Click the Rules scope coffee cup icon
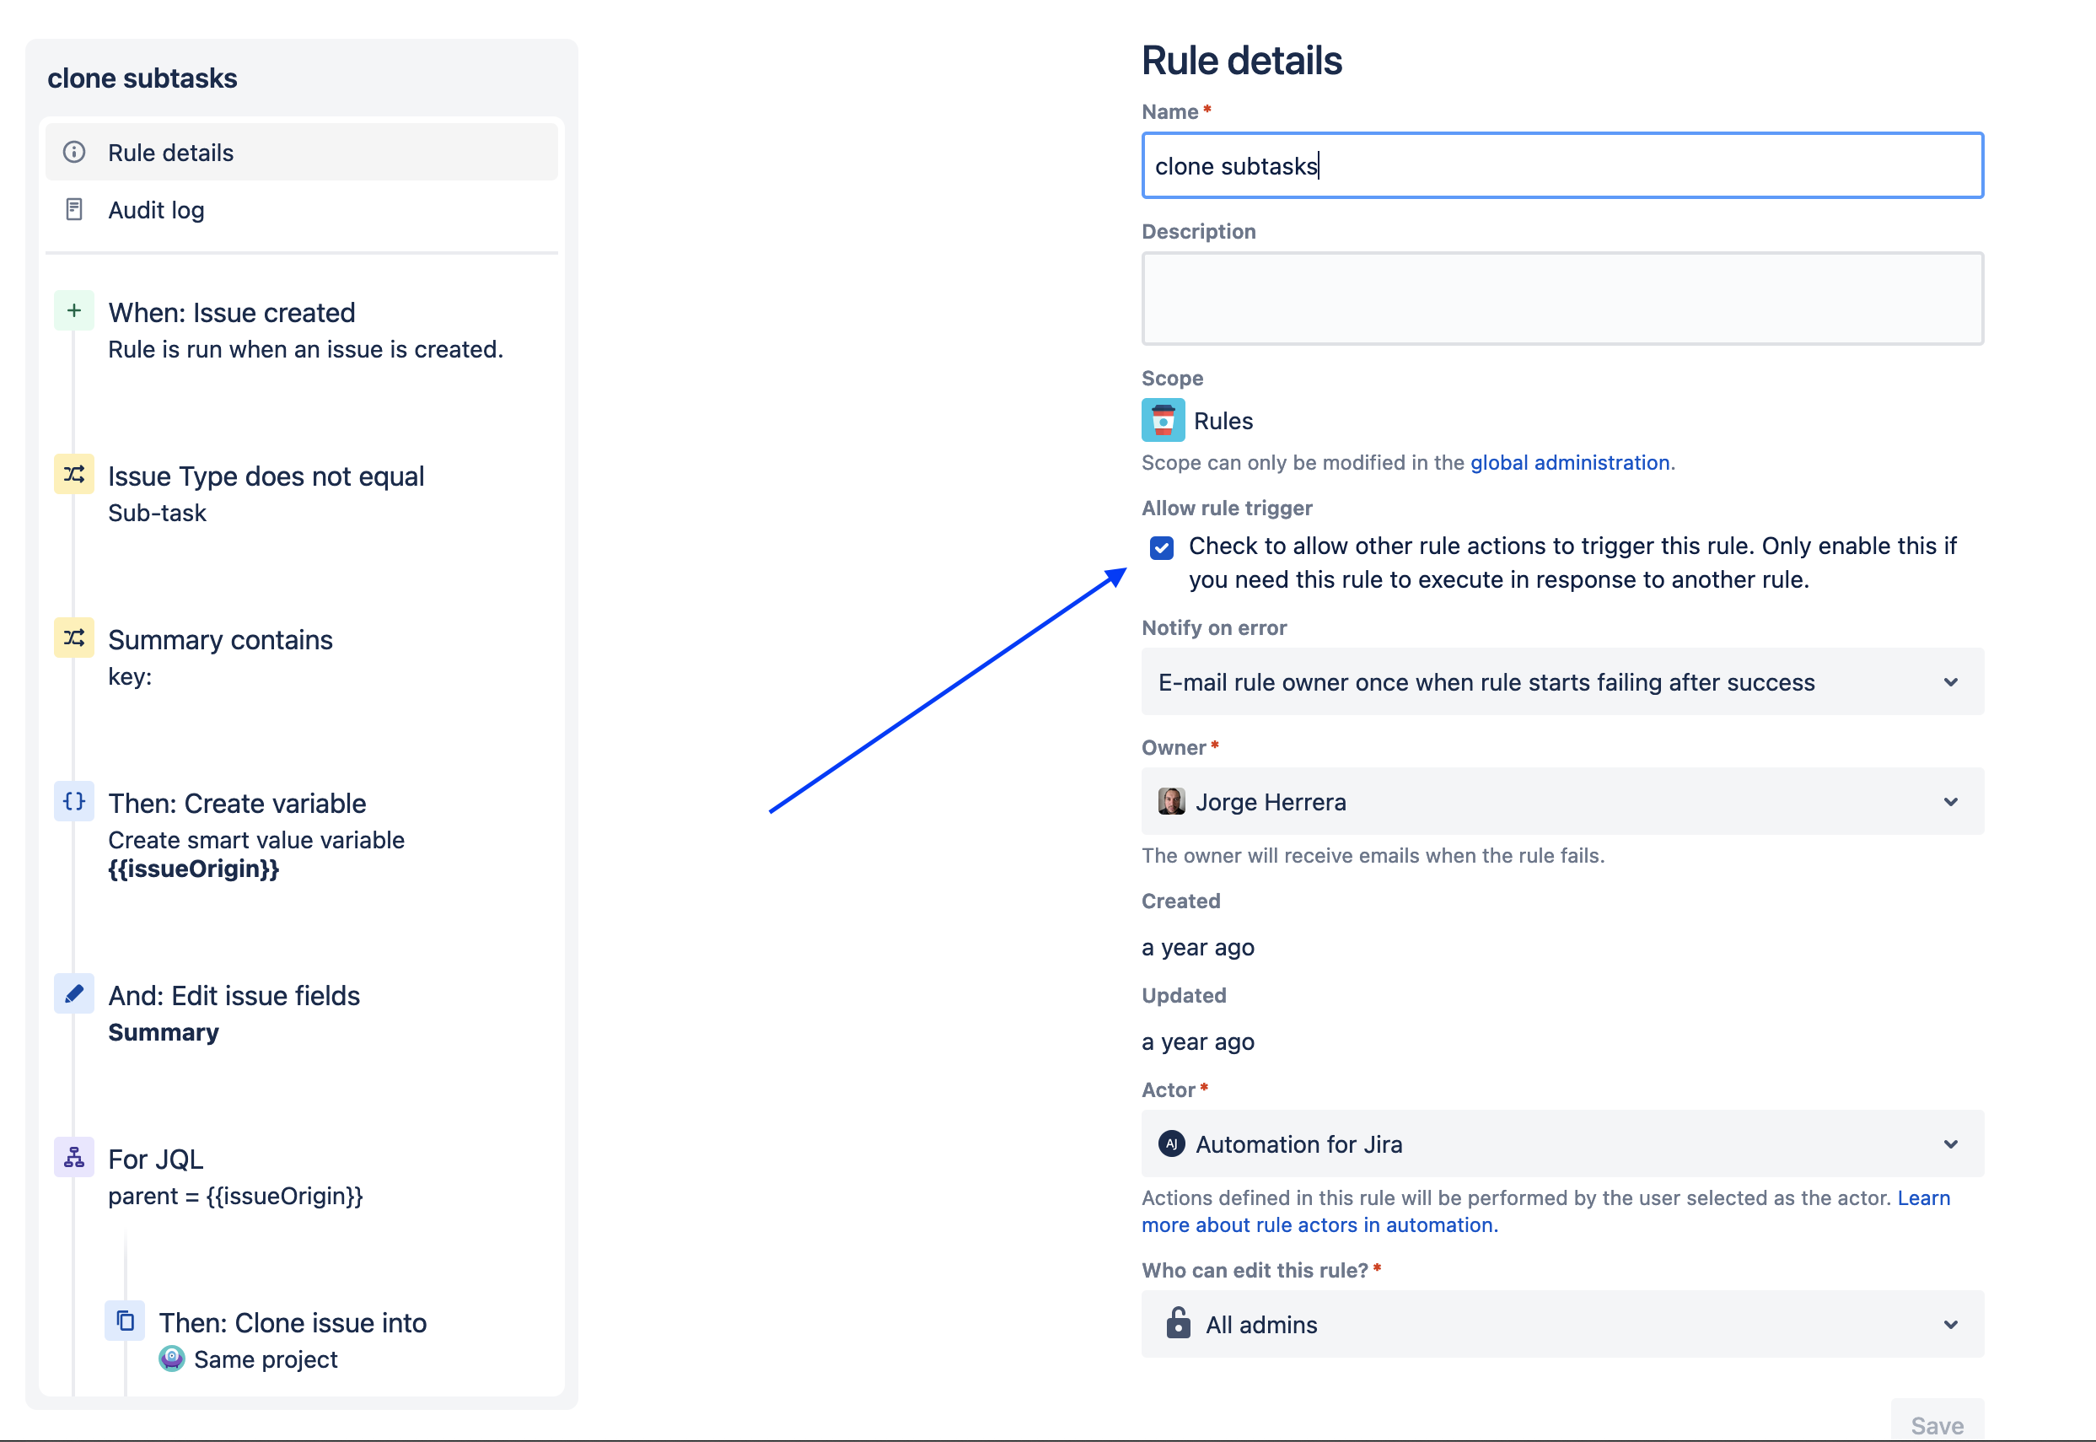Image resolution: width=2096 pixels, height=1442 pixels. (x=1164, y=420)
